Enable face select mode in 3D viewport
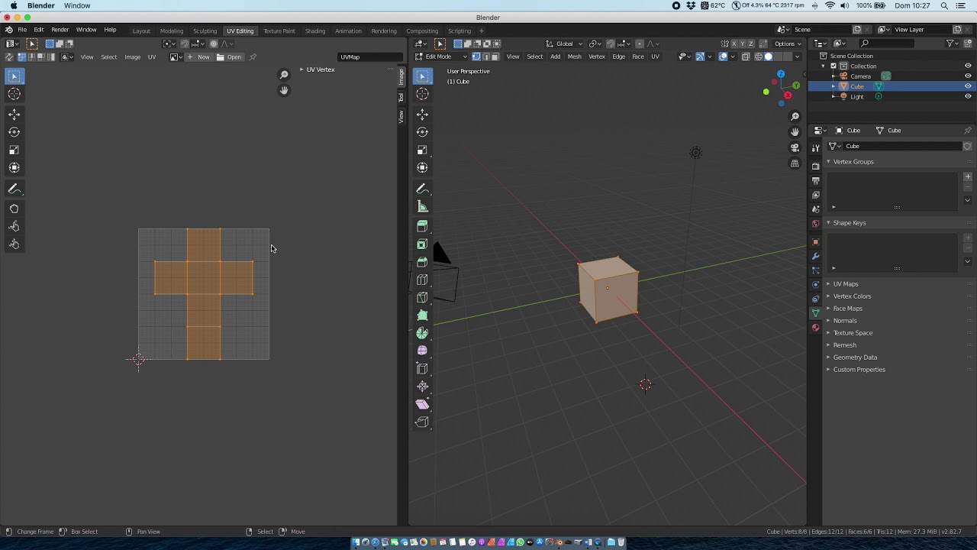 click(x=495, y=57)
